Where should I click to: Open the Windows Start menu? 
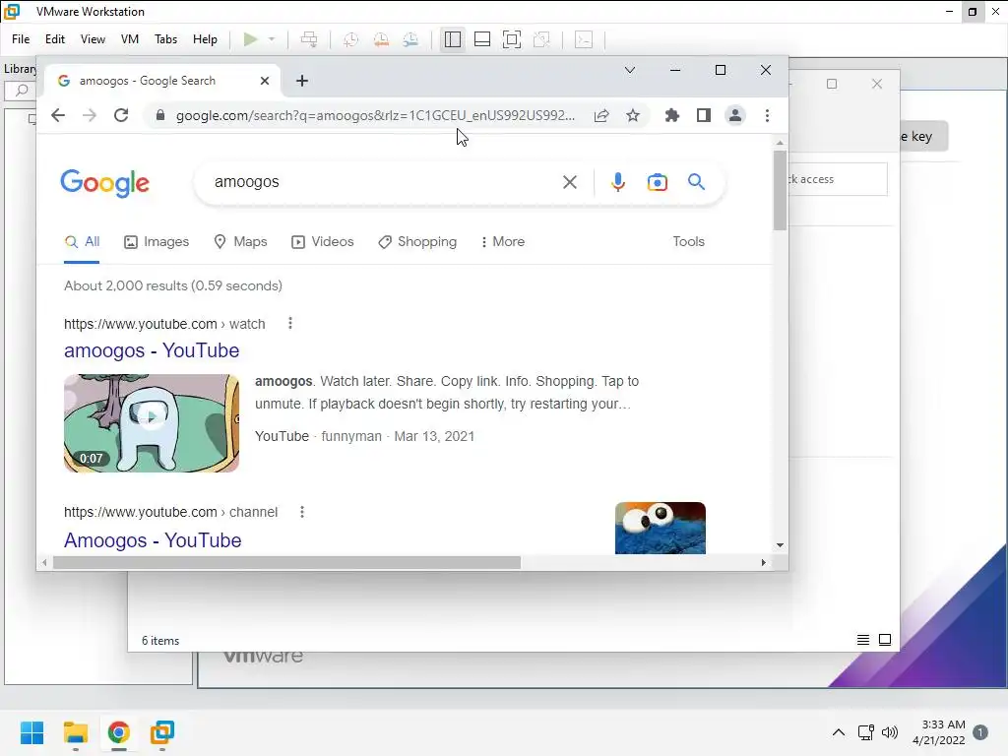pos(32,732)
